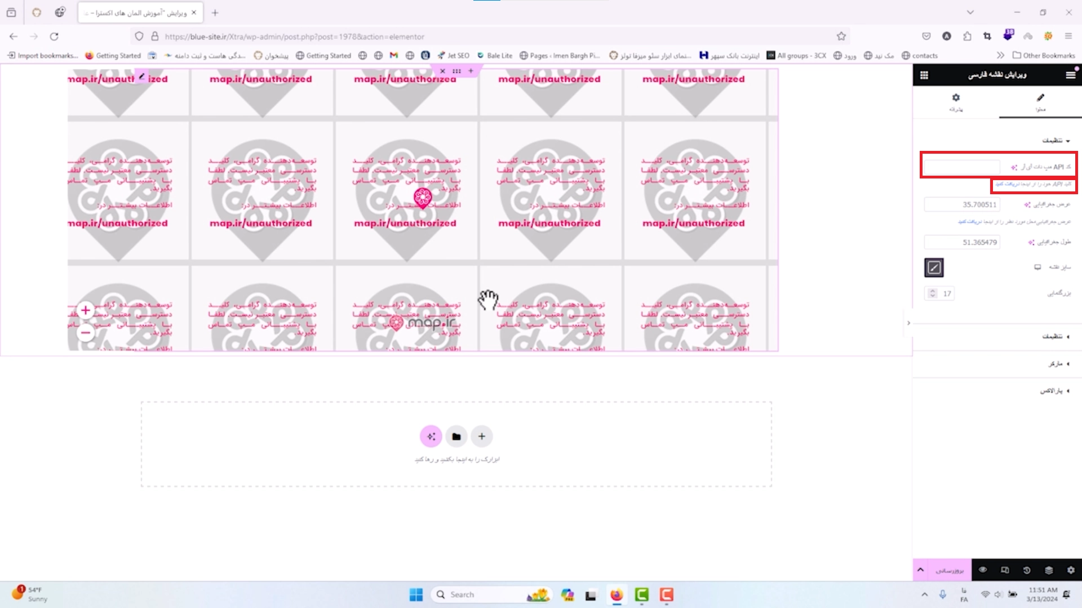Open the All groups - 3CX bookmark
Screen dimensions: 1082x608
[x=796, y=56]
